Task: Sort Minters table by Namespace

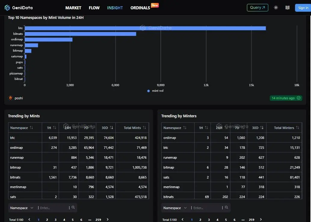Action: point(185,127)
